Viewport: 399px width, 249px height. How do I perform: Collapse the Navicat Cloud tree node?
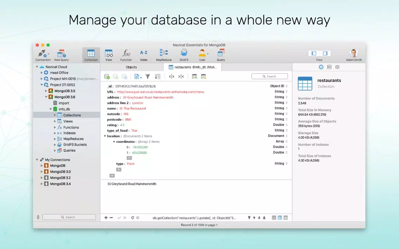(x=37, y=67)
